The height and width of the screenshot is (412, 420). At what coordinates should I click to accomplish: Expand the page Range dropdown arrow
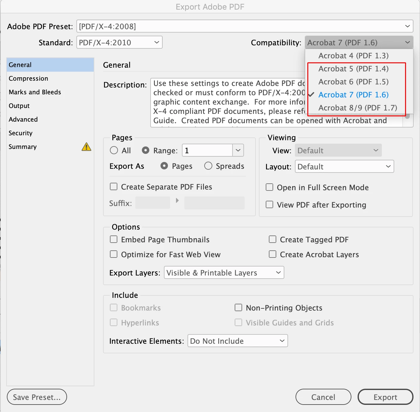point(238,150)
